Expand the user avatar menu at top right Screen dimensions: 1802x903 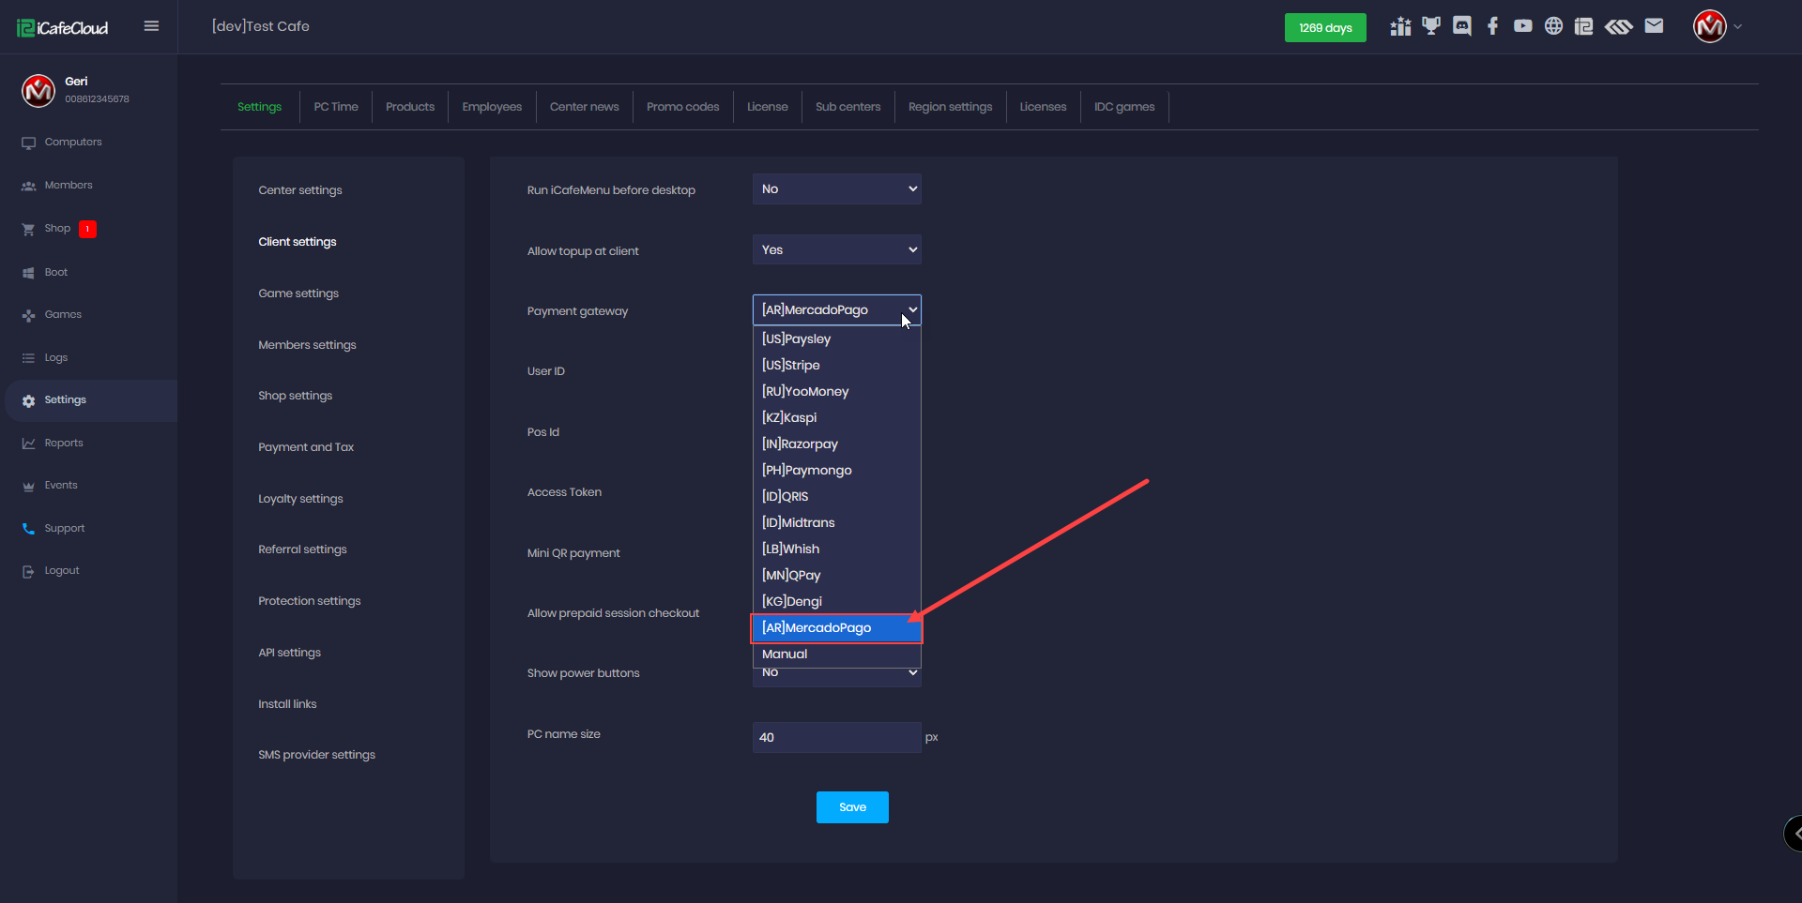1716,26
